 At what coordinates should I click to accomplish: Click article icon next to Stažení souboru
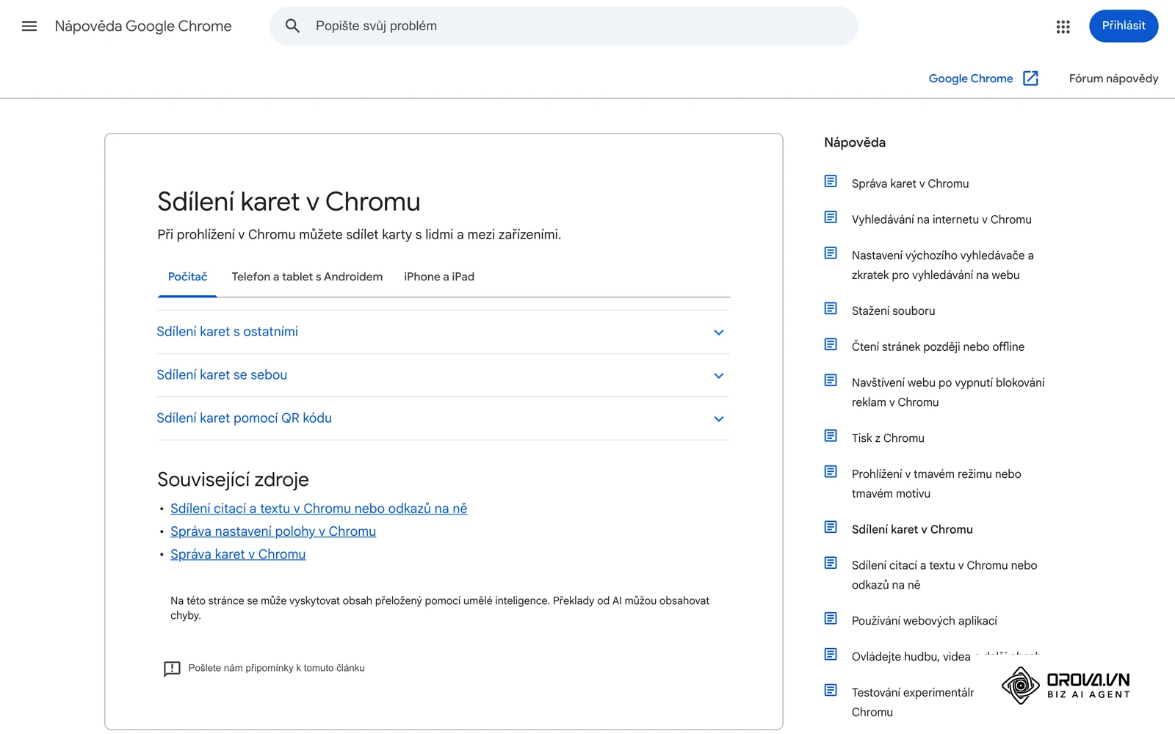pos(831,308)
